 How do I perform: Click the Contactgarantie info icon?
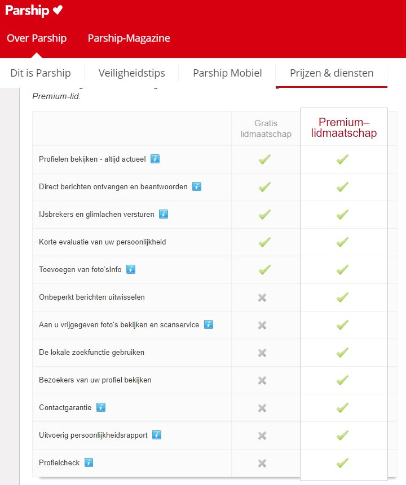click(x=101, y=407)
